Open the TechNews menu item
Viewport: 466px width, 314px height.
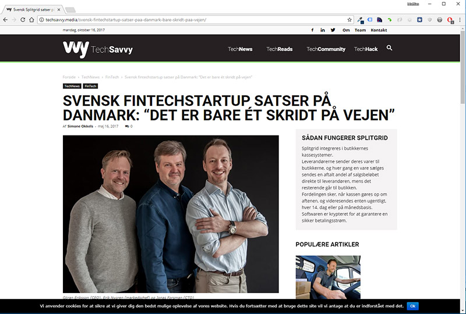tap(240, 49)
